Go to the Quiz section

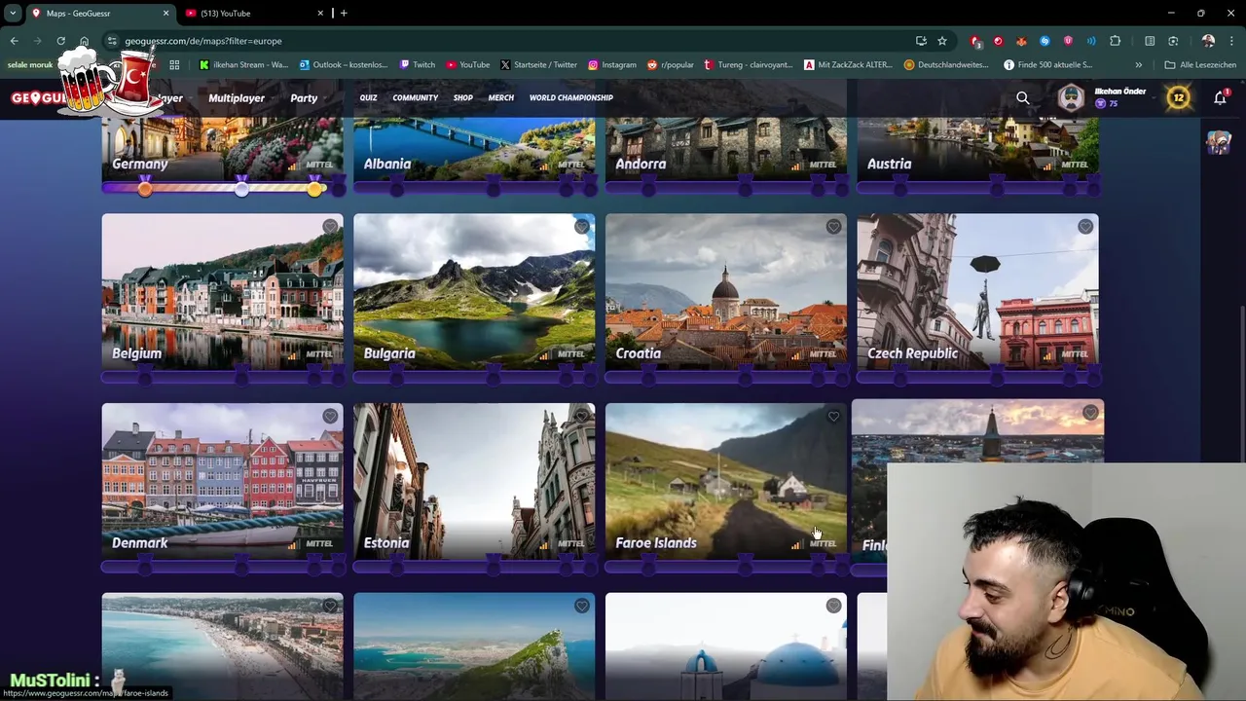tap(368, 97)
